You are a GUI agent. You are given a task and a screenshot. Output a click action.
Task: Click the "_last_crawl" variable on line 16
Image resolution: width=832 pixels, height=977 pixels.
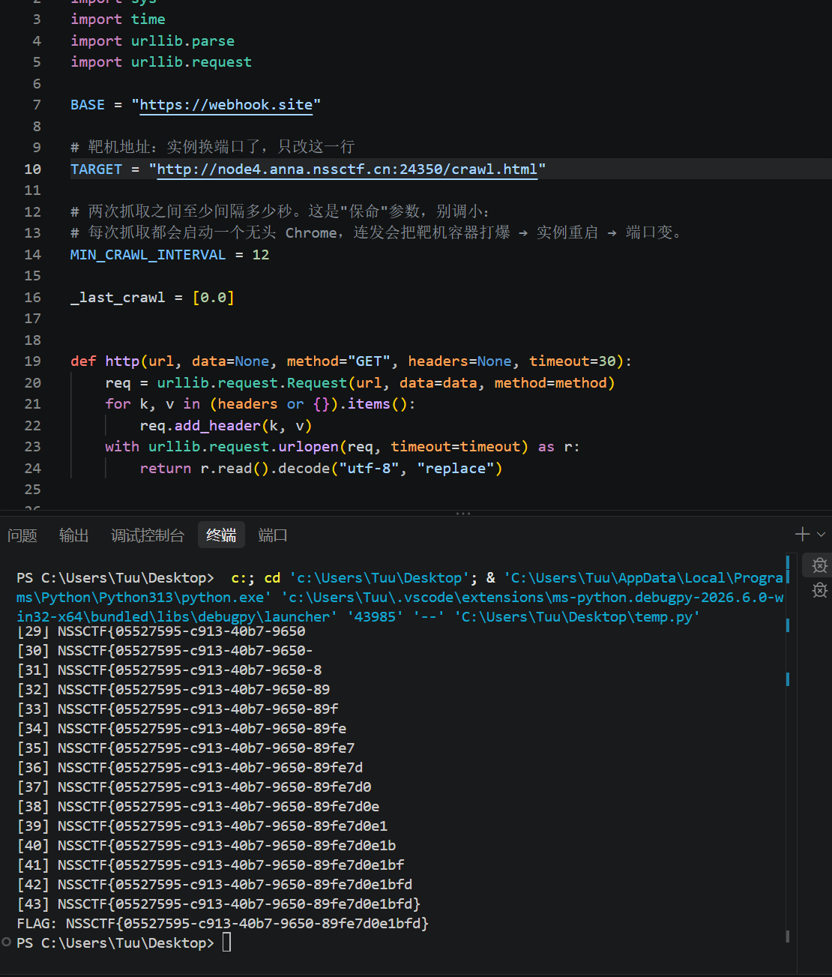pos(118,298)
